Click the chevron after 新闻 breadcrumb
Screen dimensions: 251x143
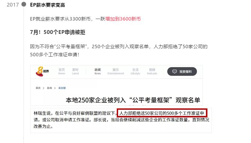click(x=55, y=88)
